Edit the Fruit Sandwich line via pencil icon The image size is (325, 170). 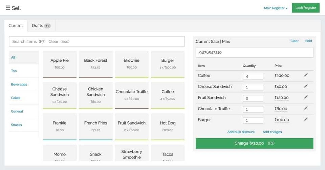[305, 98]
